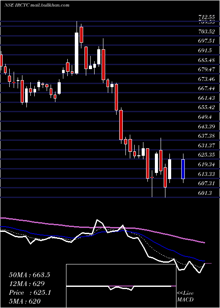Image resolution: width=220 pixels, height=308 pixels.
Task: Select the 631.37 price label
Action: coord(206,145)
